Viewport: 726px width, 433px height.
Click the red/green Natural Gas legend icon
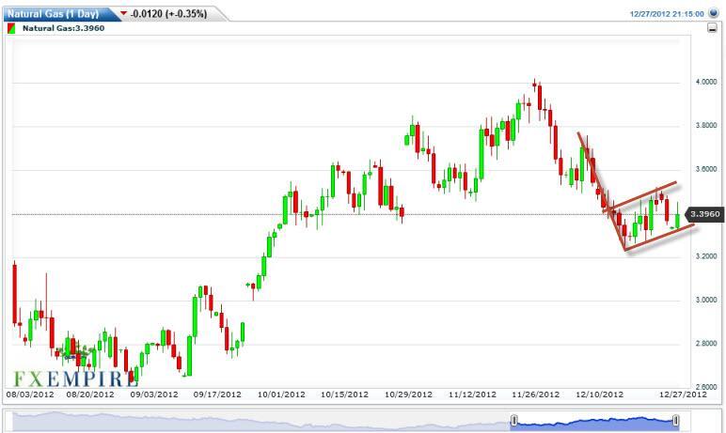(11, 28)
